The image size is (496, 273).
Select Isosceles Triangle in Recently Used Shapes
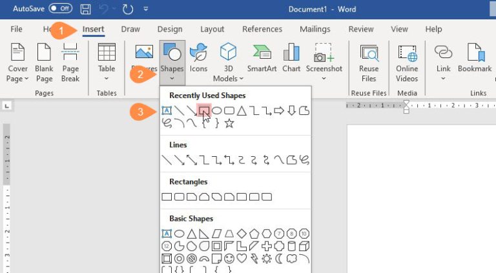tap(242, 110)
